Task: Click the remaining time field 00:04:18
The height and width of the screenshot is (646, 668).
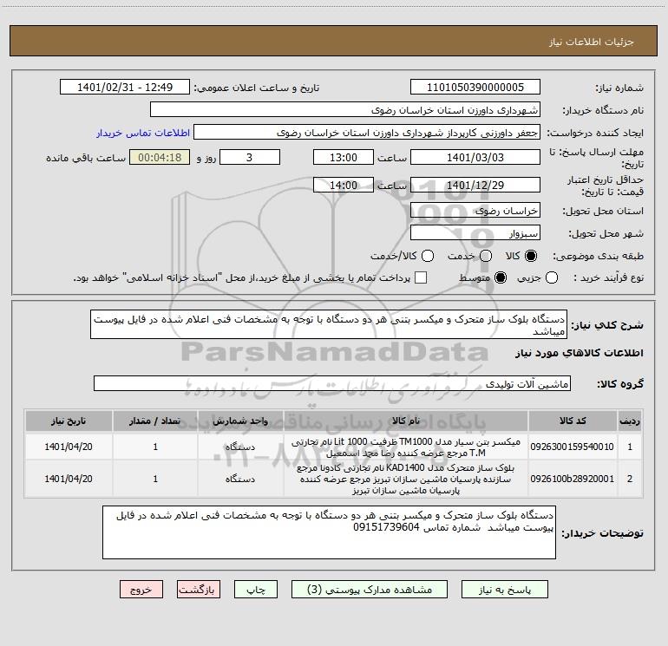Action: coord(160,157)
